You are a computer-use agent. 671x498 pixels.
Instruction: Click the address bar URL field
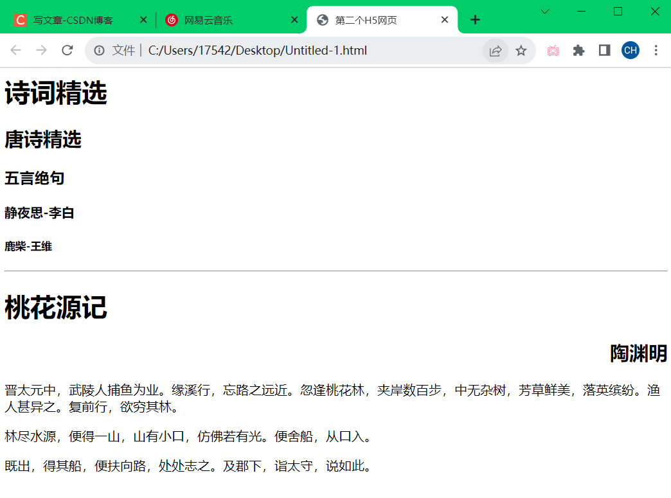pos(289,51)
